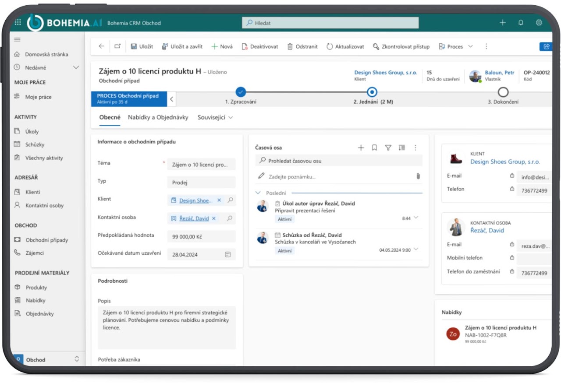Open the calendar picker for closing date
This screenshot has width=561, height=383.
coord(228,254)
